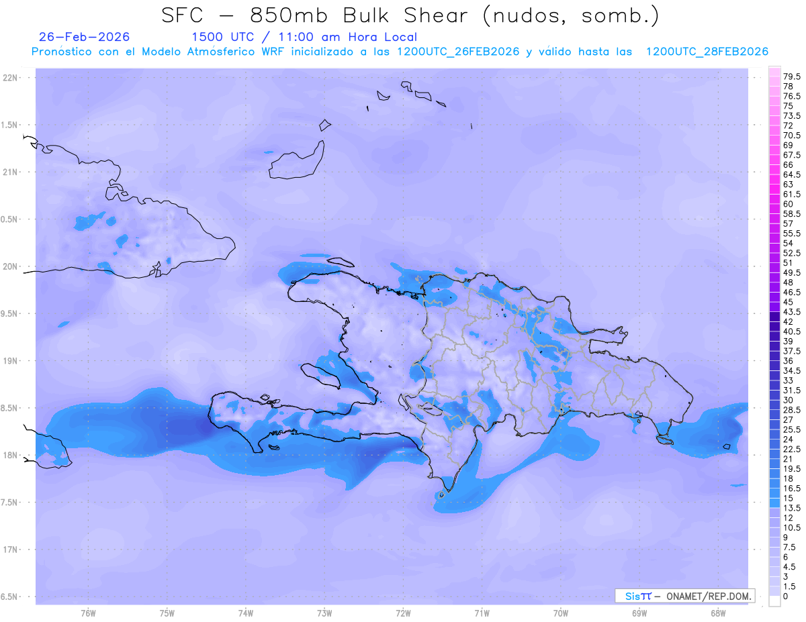This screenshot has width=806, height=622.
Task: Click the longitude axis label "74W"
Action: [x=246, y=613]
